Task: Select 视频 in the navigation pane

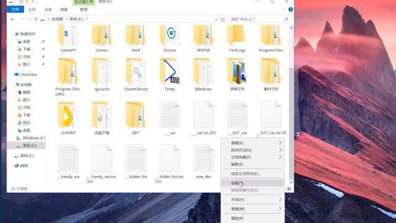Action: 26,92
